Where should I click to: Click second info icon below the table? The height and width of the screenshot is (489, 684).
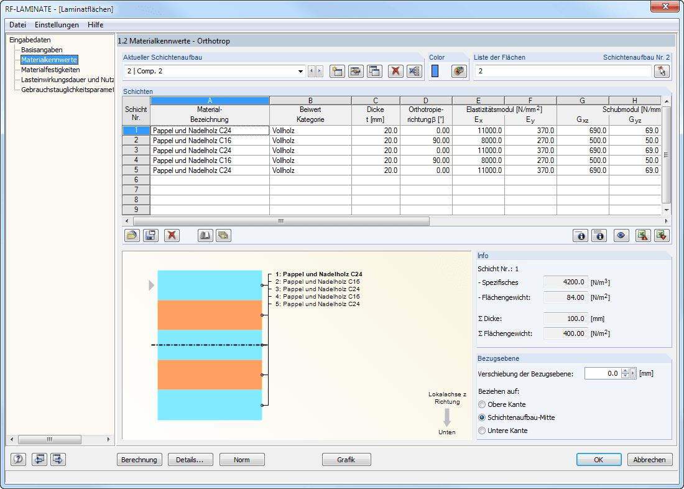click(x=599, y=235)
